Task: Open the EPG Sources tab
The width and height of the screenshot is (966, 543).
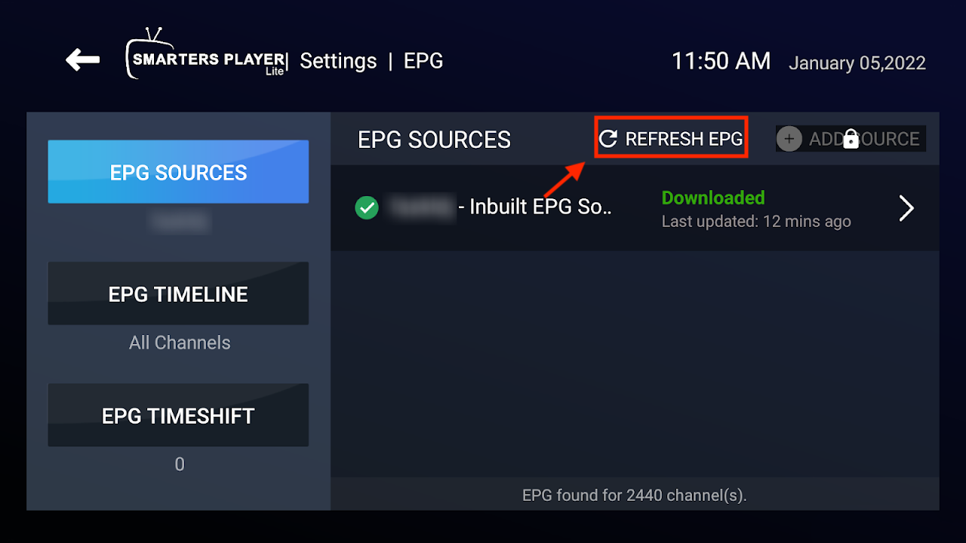Action: click(178, 172)
